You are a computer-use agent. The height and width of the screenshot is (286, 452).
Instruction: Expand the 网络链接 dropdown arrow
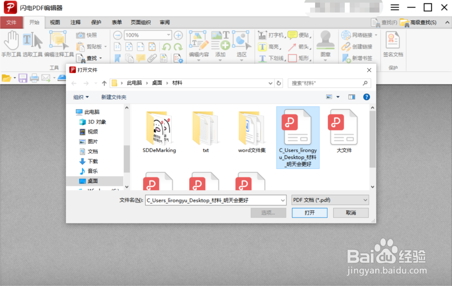[376, 35]
